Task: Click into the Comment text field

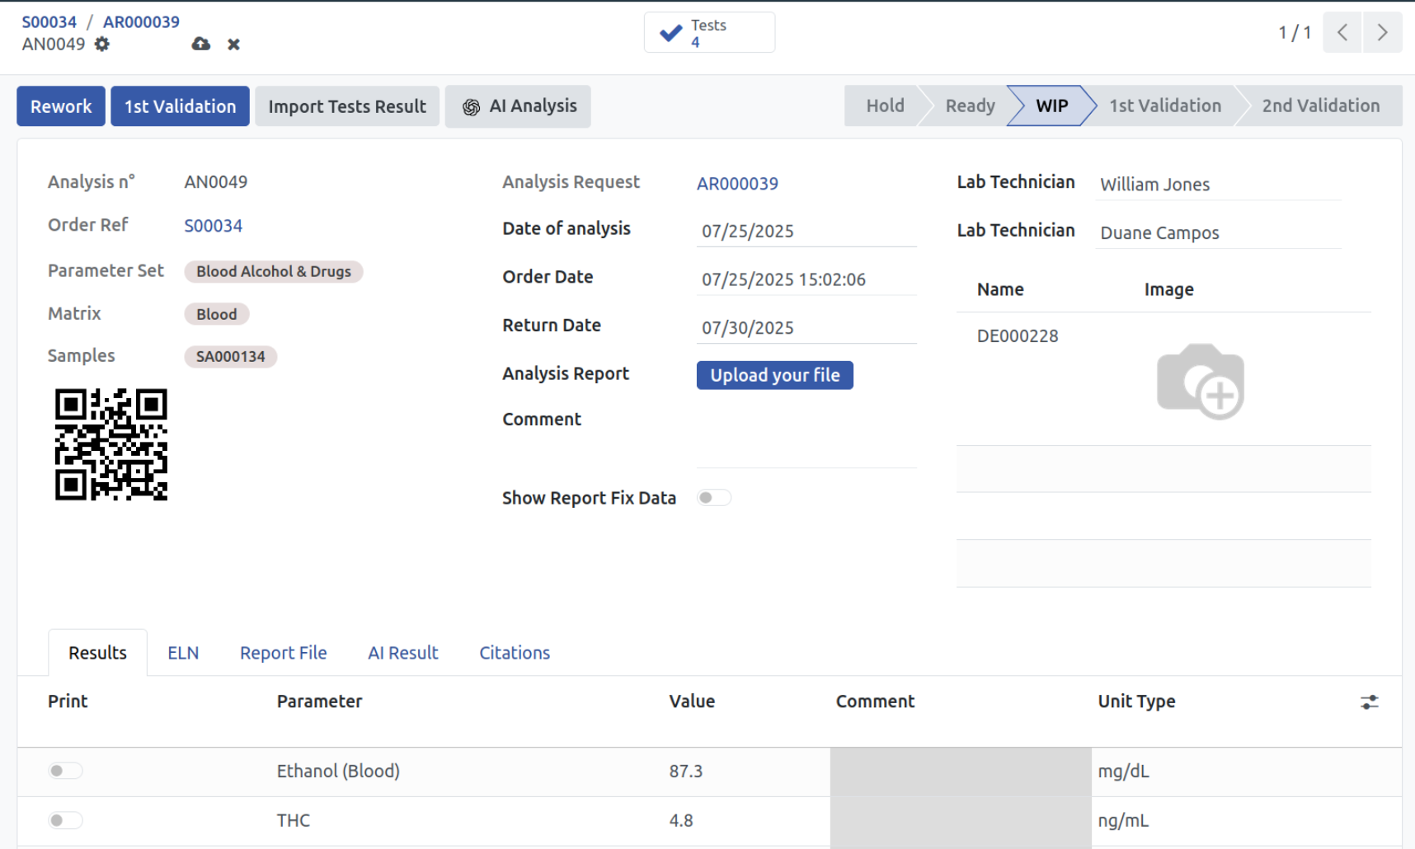Action: (806, 438)
